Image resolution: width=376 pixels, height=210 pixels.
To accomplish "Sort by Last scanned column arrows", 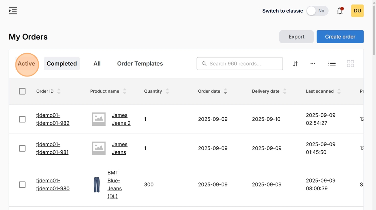I will pos(339,91).
